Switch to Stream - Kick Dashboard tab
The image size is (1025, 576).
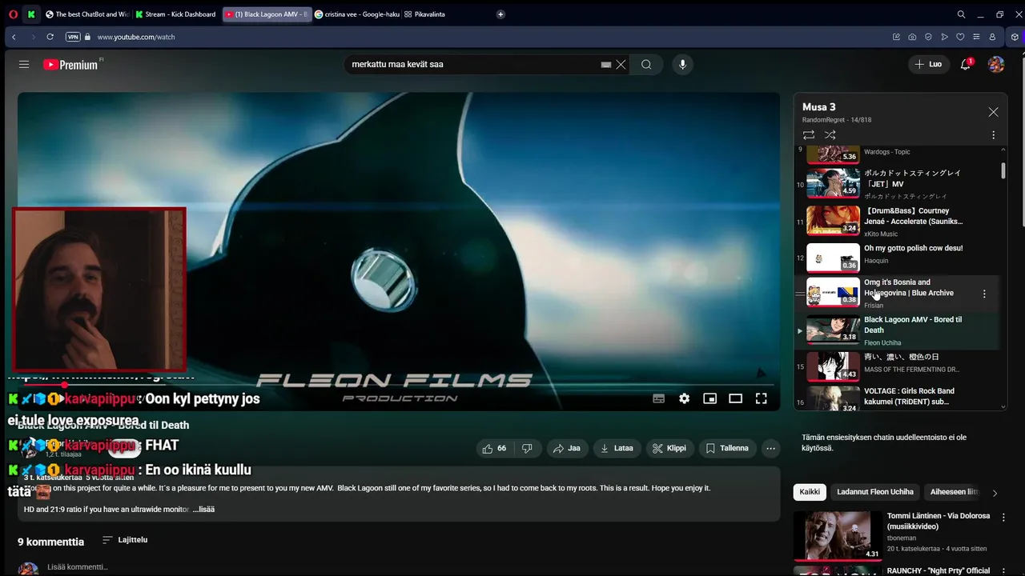point(176,14)
